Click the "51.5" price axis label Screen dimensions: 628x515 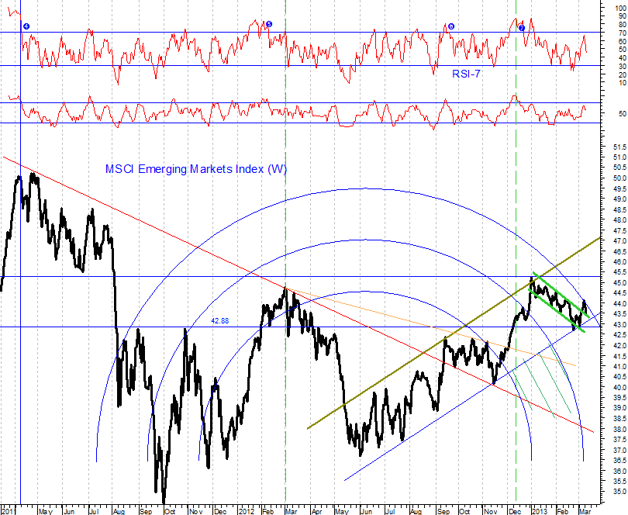coord(619,147)
